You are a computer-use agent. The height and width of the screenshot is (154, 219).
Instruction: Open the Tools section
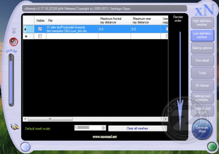(202, 73)
